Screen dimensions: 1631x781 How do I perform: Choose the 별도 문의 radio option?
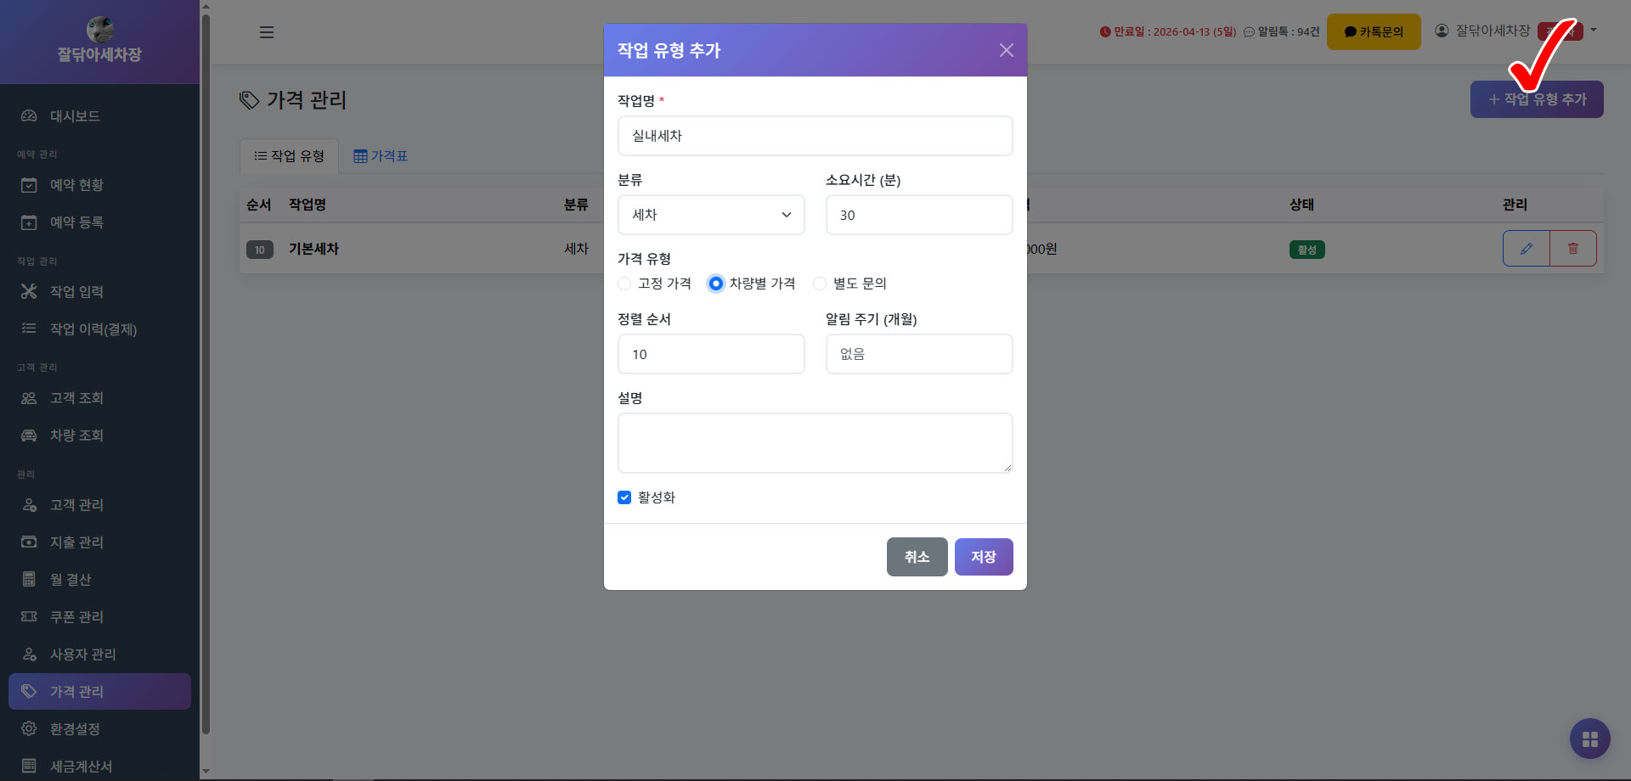[820, 284]
